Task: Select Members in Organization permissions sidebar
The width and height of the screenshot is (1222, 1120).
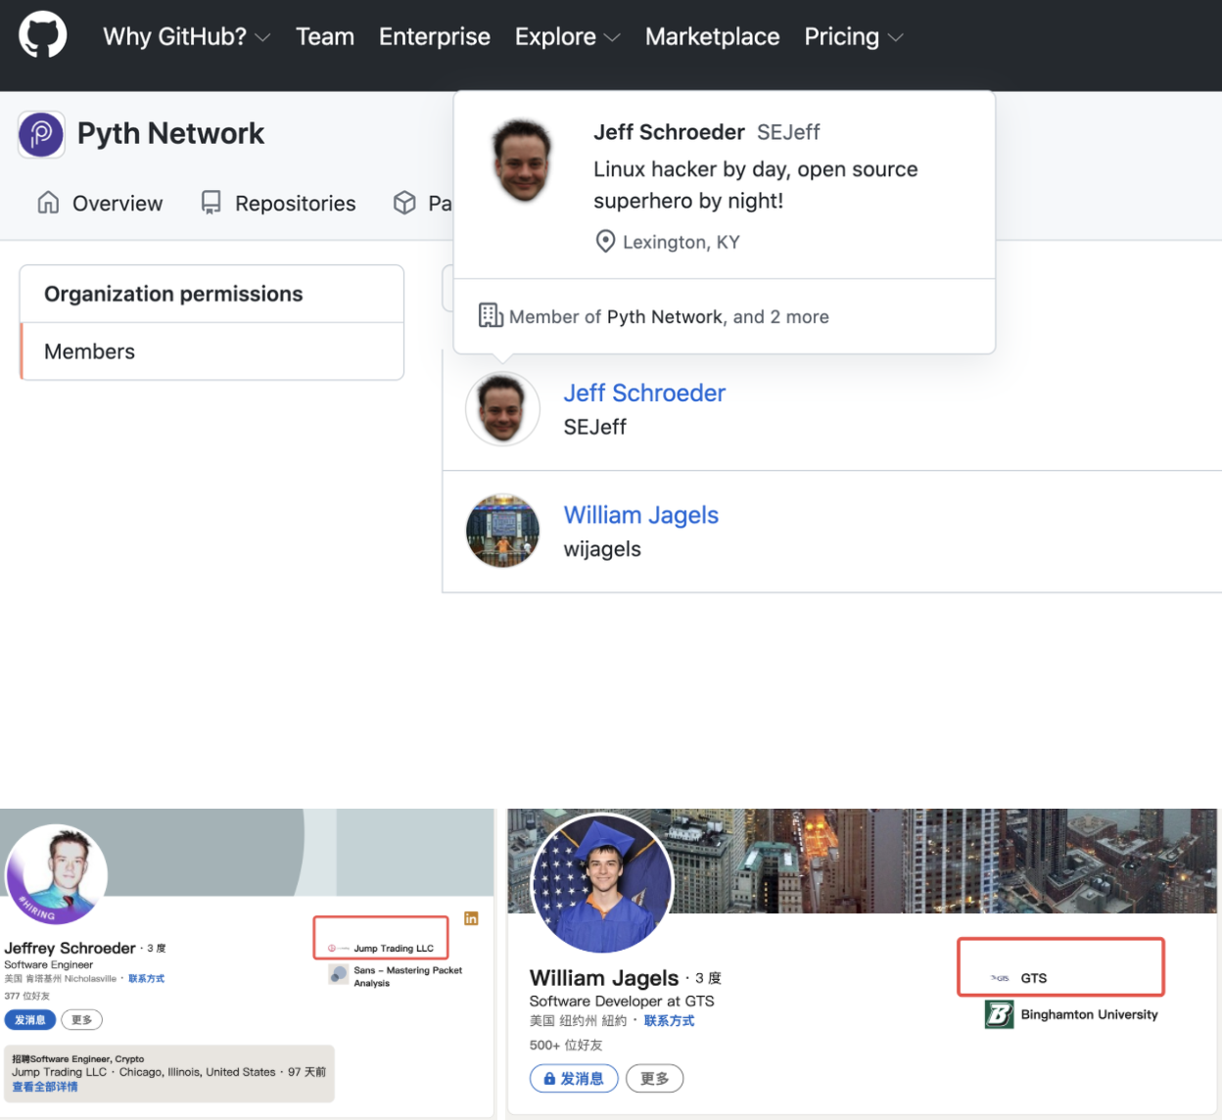Action: click(211, 351)
